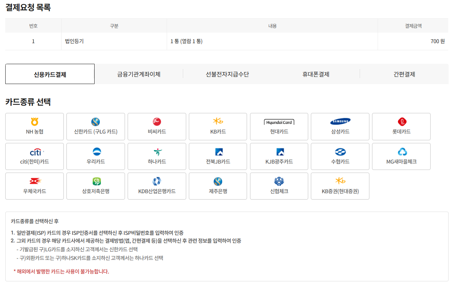Switch to 선불전자지급수단 tab
This screenshot has width=452, height=284.
coord(227,74)
